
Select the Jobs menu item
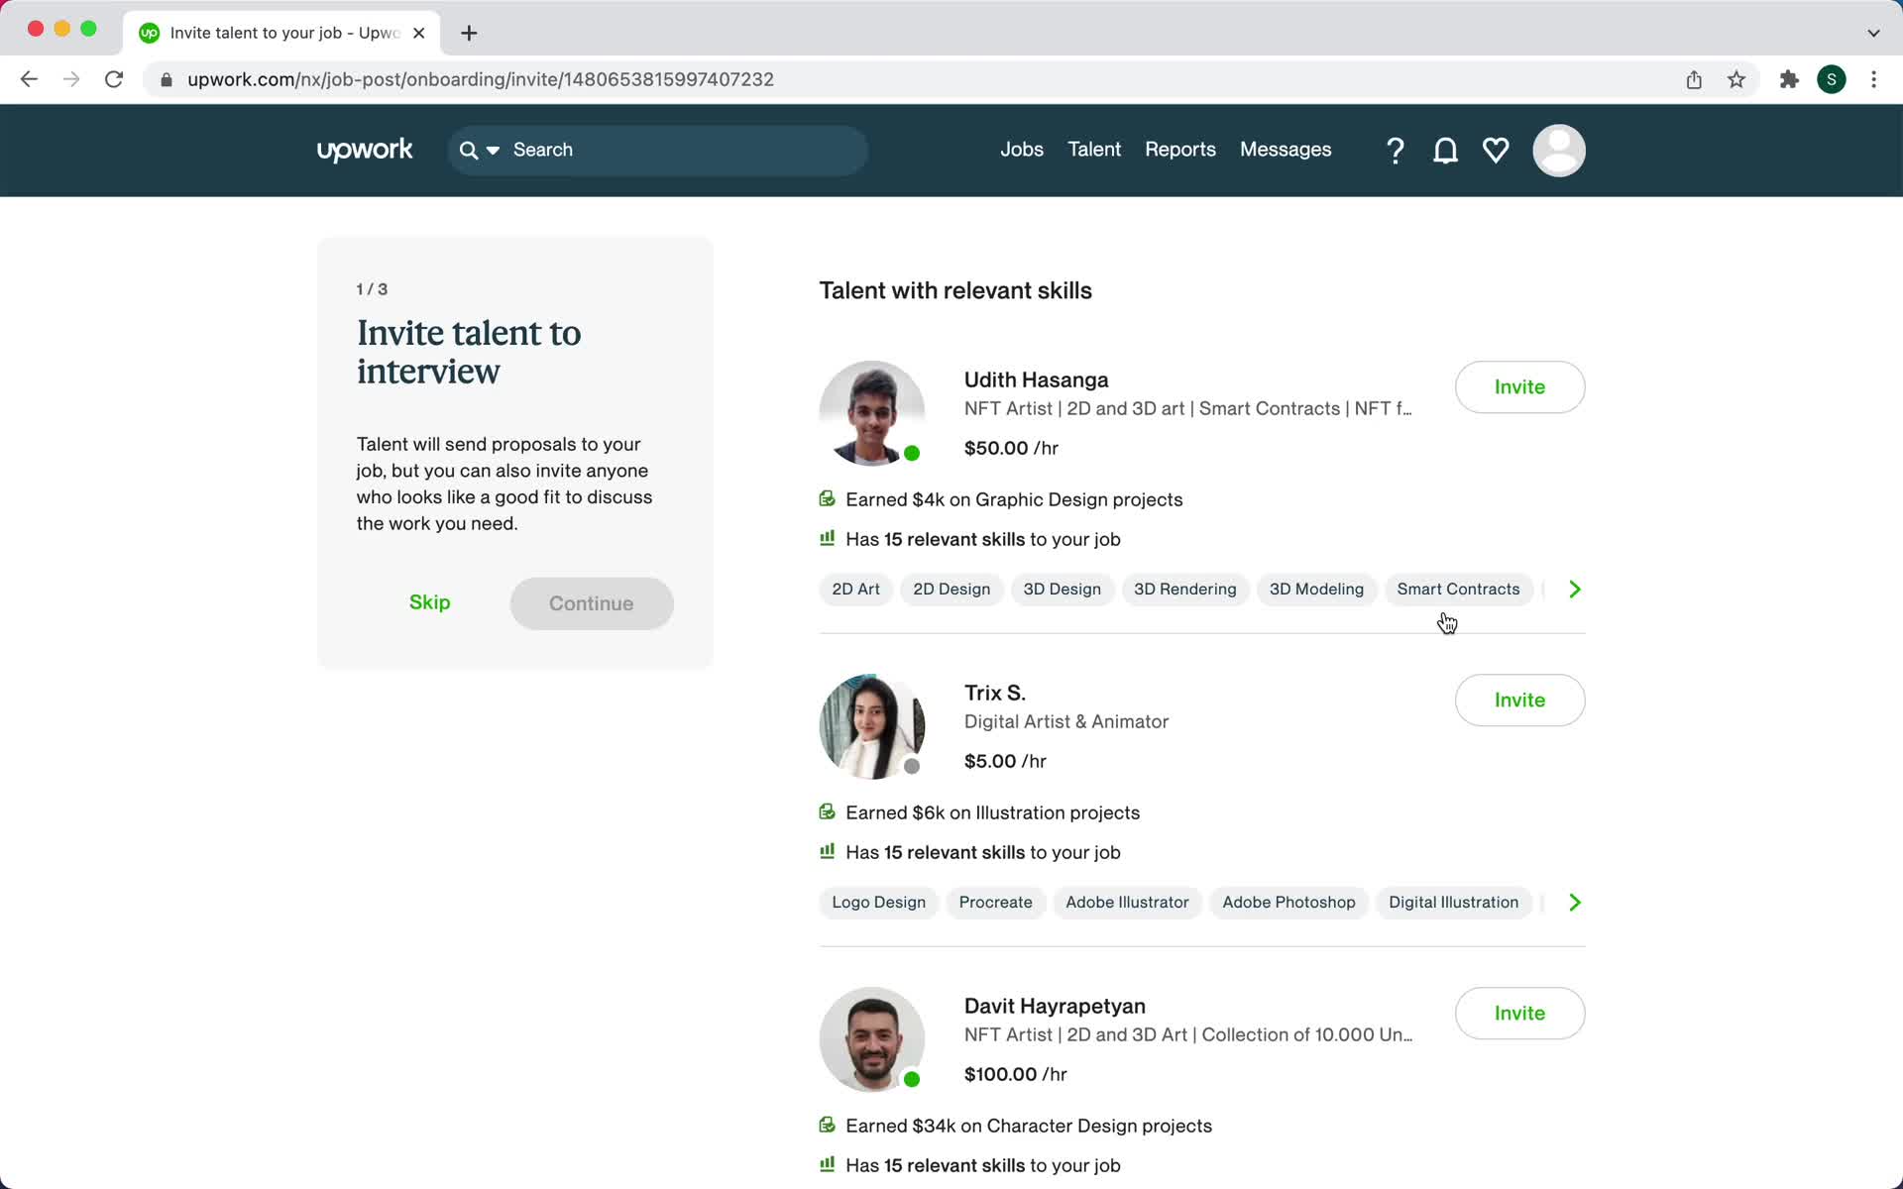(1022, 150)
